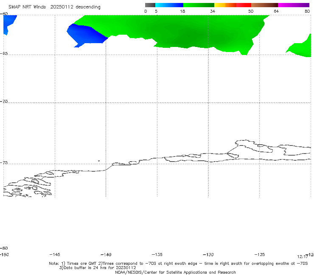Click the green segment of the color bar
This screenshot has width=314, height=275.
[199, 5]
